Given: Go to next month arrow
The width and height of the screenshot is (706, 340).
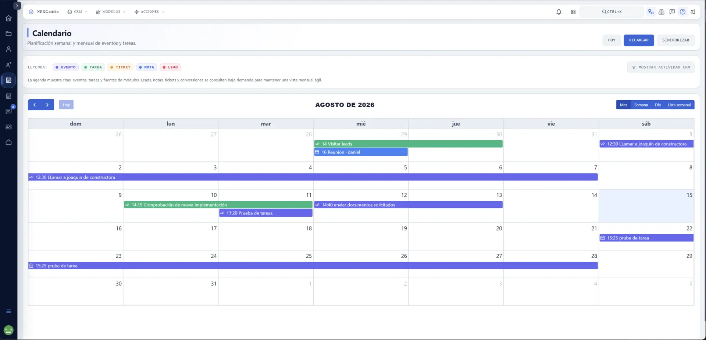Looking at the screenshot, I should pos(47,105).
